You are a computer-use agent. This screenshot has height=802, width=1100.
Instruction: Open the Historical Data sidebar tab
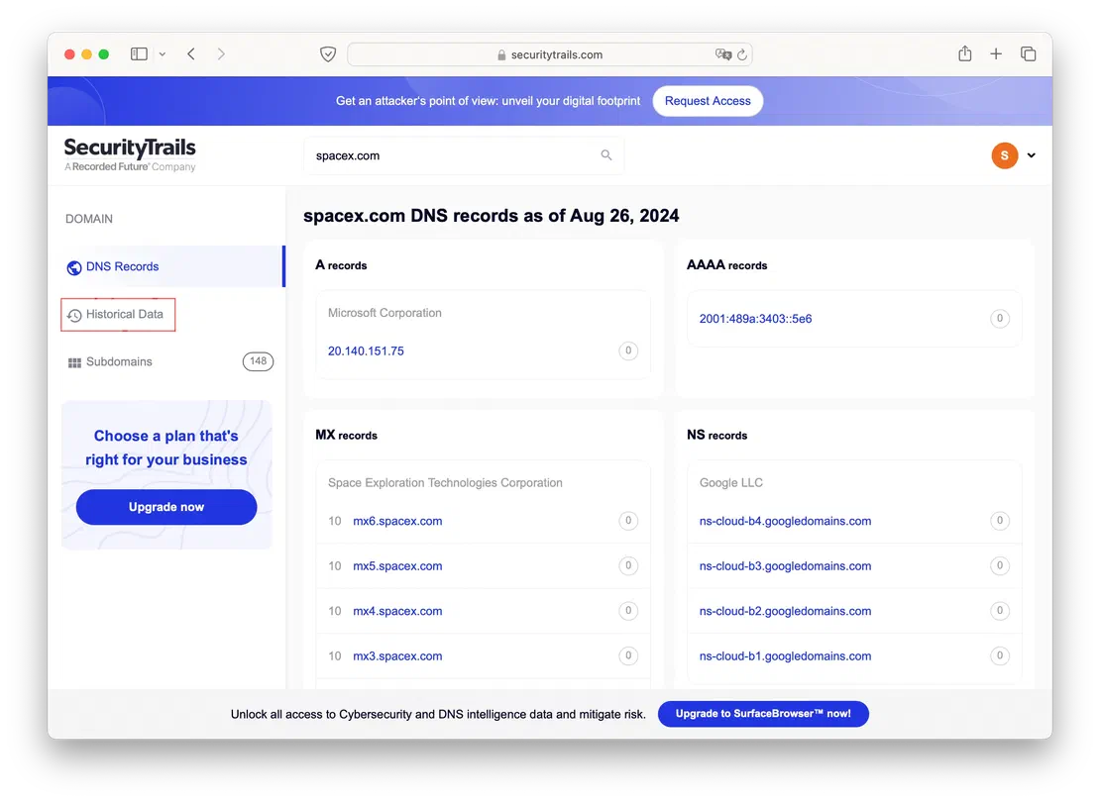click(118, 314)
